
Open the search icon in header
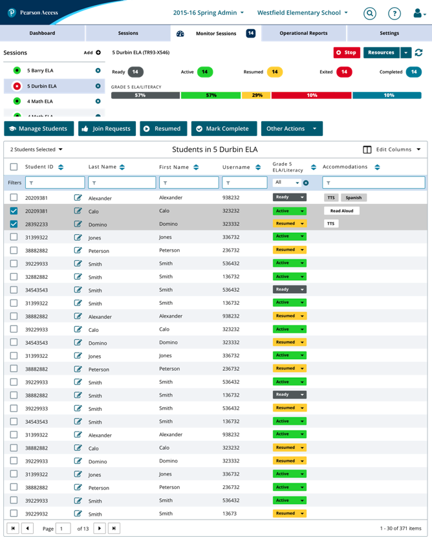click(x=370, y=14)
